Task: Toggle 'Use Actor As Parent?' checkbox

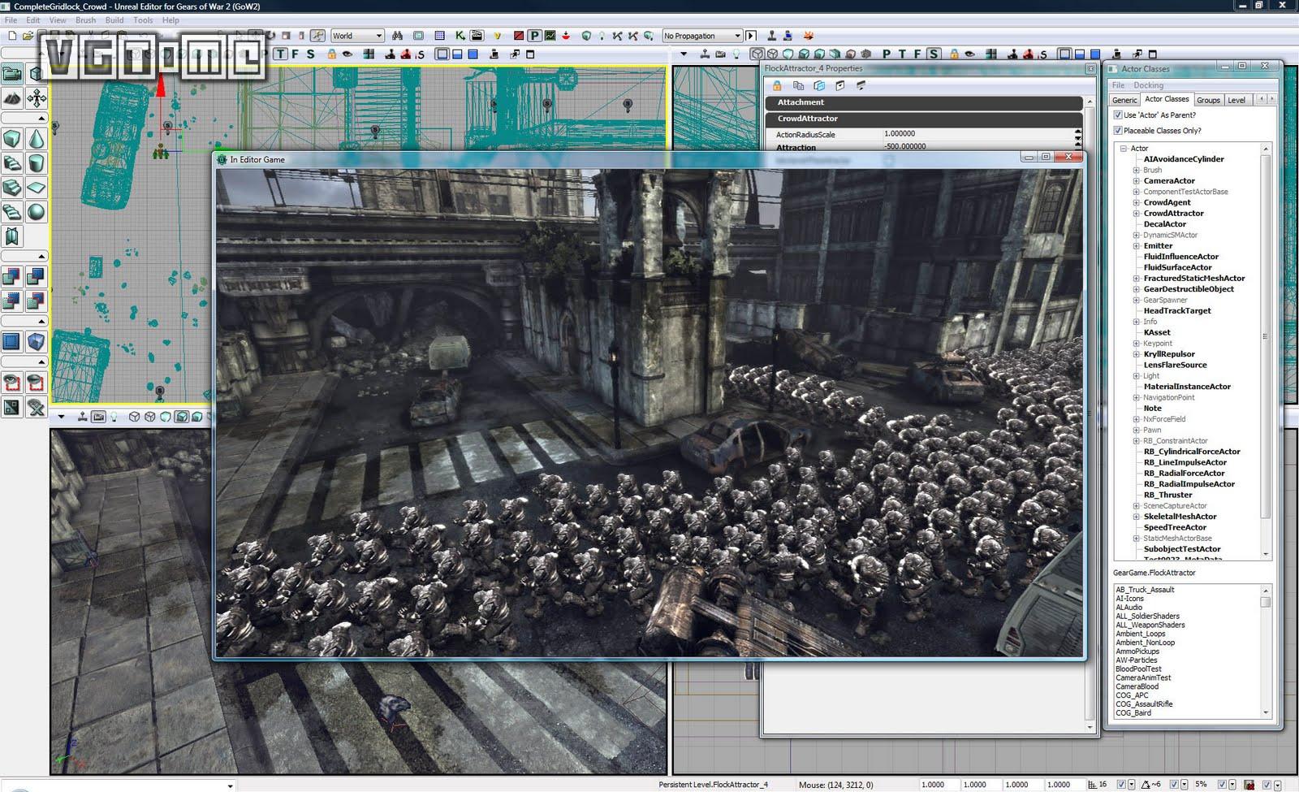Action: 1118,115
